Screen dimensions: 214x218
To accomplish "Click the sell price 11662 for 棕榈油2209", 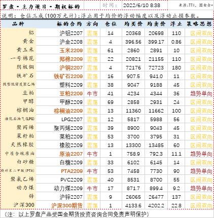I will click(x=156, y=111).
